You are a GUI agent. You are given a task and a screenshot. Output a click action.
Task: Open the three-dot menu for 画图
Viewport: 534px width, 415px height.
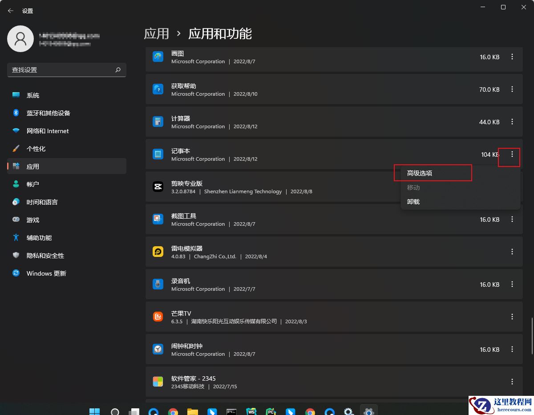tap(512, 57)
